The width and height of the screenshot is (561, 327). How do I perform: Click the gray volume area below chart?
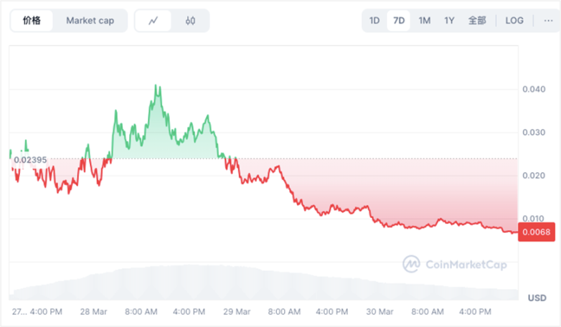pos(215,283)
